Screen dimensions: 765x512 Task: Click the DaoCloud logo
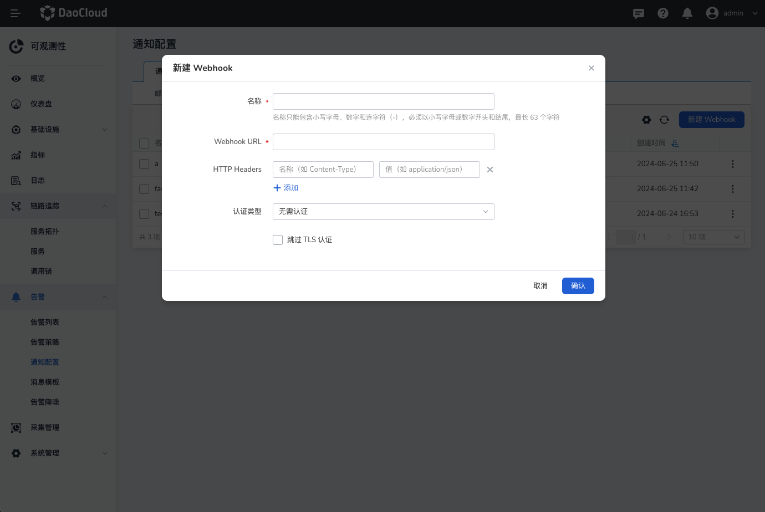(73, 13)
